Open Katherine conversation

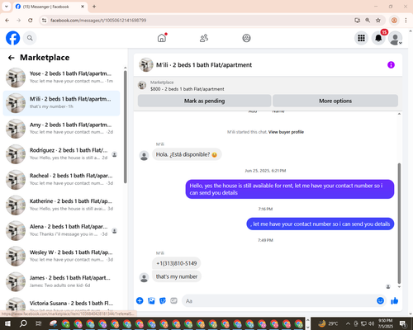(61, 205)
